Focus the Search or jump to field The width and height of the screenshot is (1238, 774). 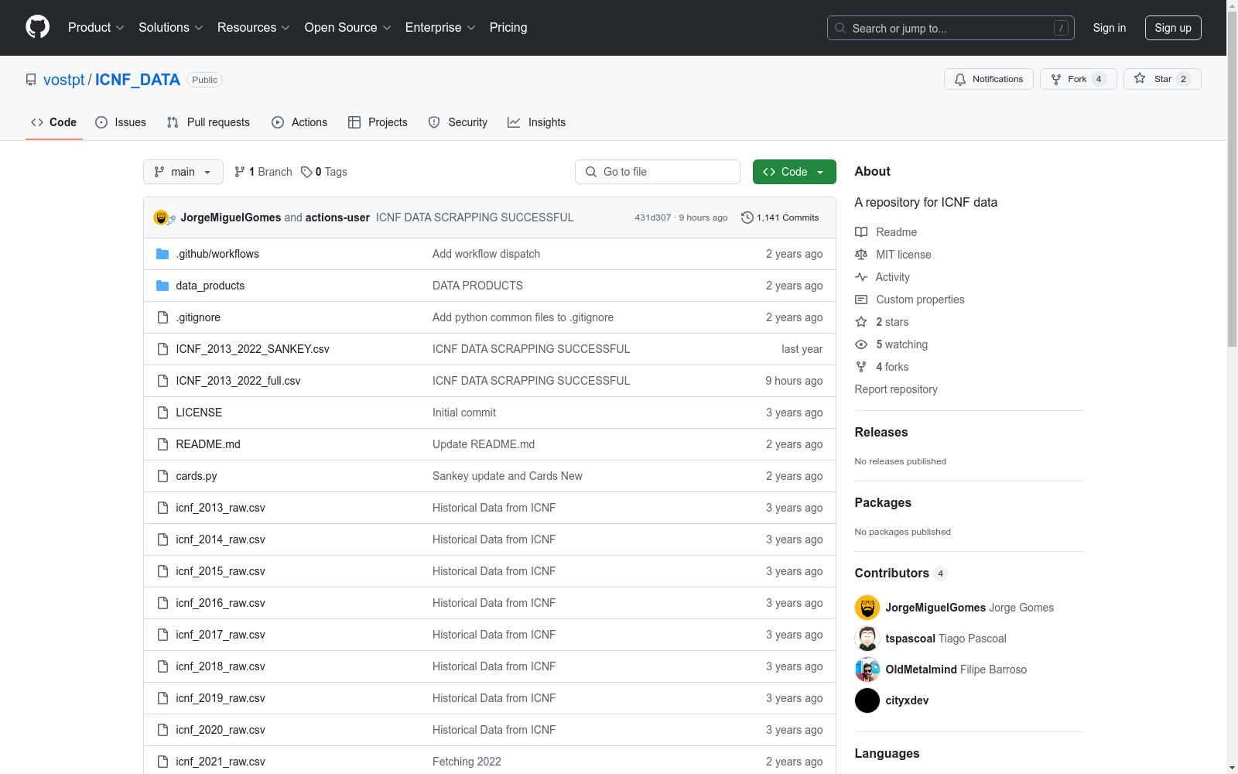coord(951,28)
